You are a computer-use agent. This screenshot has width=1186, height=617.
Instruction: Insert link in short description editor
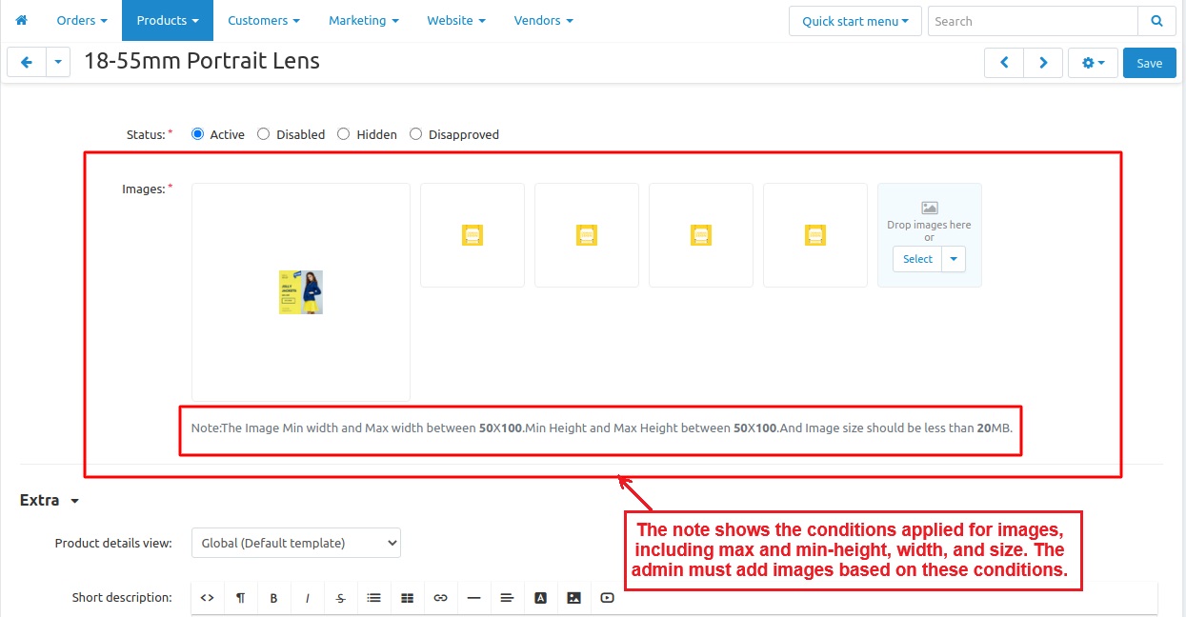pyautogui.click(x=440, y=598)
